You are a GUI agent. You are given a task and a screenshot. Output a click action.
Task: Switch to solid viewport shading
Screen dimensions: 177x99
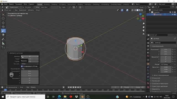point(137,10)
